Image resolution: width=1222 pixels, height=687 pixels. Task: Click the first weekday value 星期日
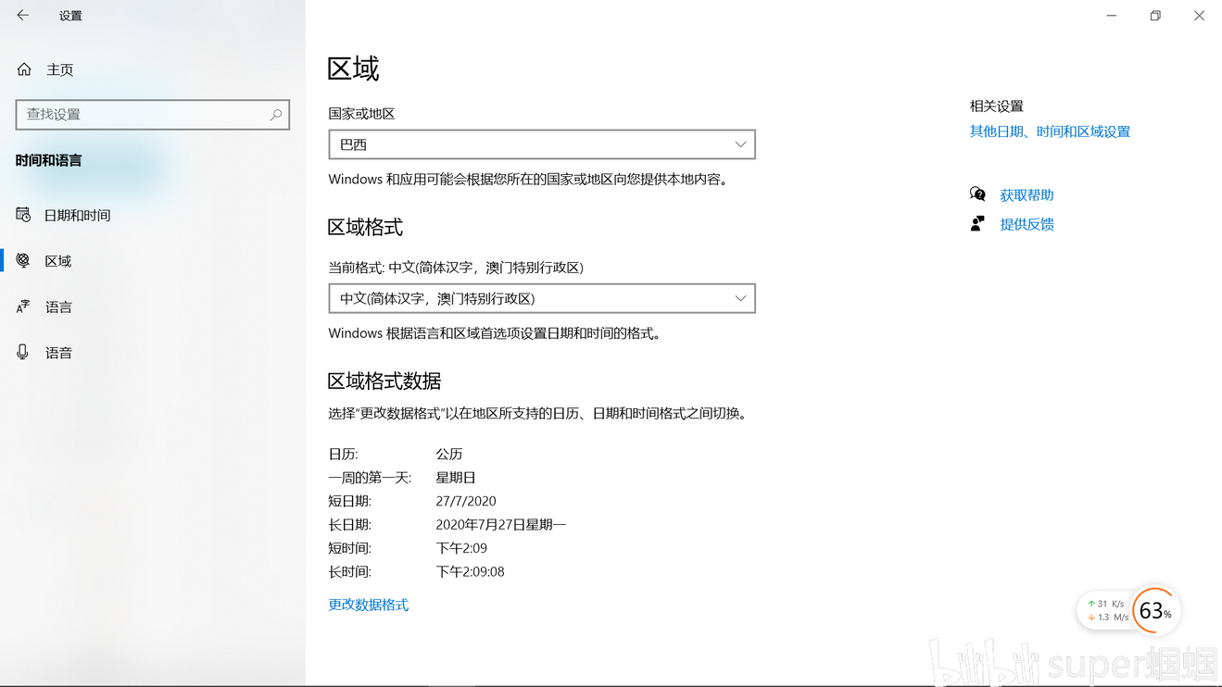pyautogui.click(x=456, y=478)
